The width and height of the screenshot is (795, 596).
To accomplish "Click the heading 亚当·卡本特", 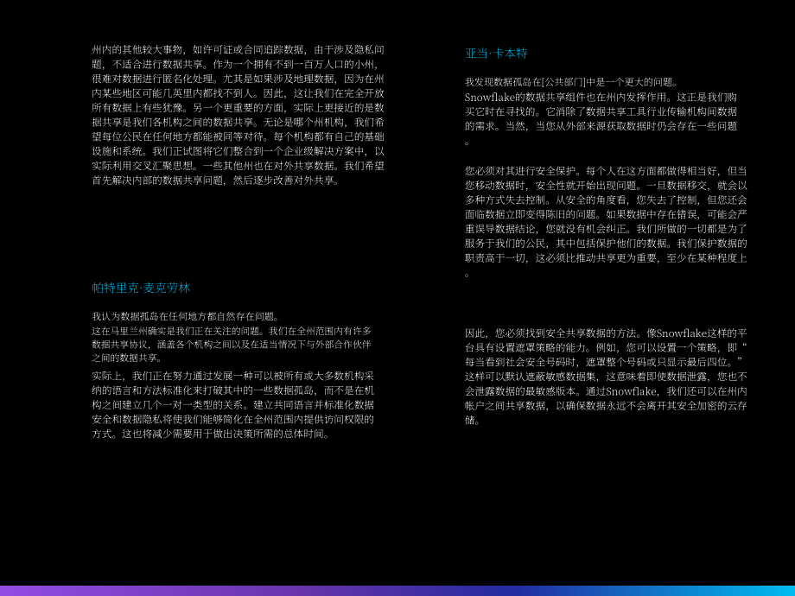I will pyautogui.click(x=496, y=54).
